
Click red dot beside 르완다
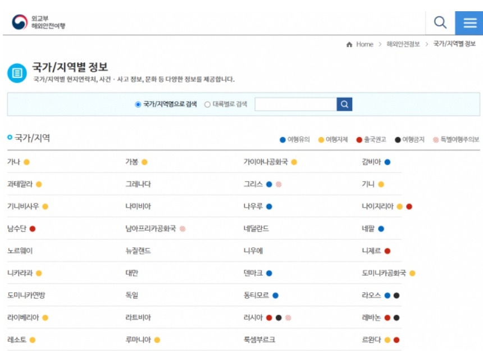click(397, 340)
